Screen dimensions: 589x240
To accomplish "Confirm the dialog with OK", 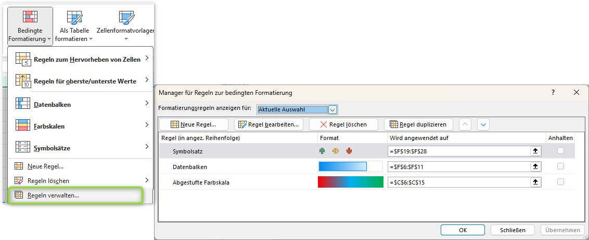I will click(x=463, y=230).
